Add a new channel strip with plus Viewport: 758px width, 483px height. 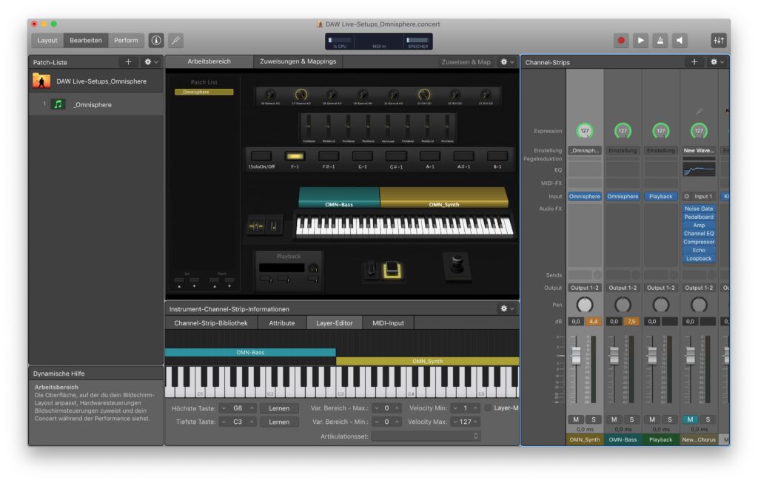[694, 62]
